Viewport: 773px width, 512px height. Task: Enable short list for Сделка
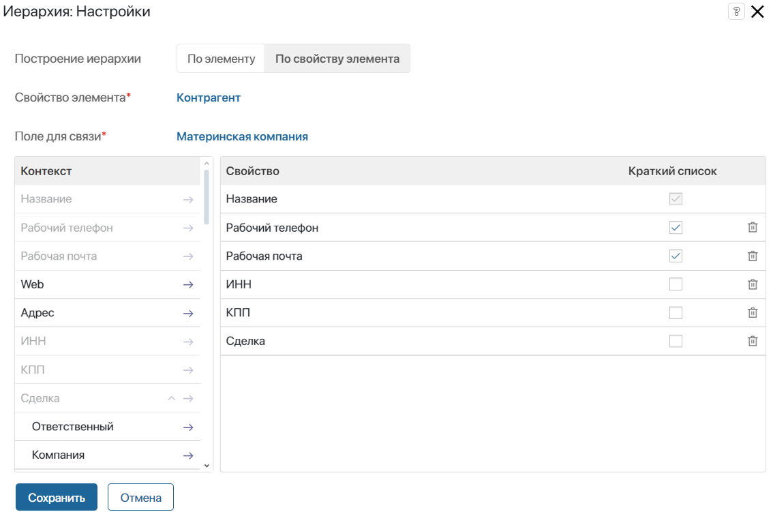[676, 341]
